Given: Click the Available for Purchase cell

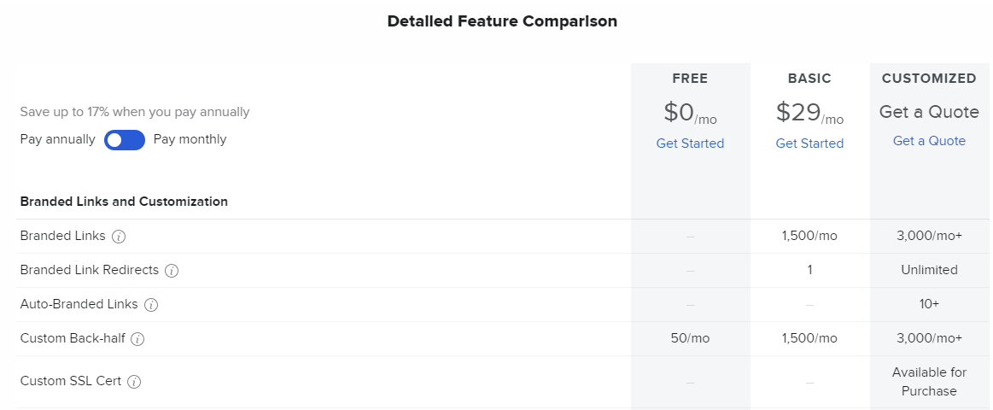Looking at the screenshot, I should tap(929, 382).
